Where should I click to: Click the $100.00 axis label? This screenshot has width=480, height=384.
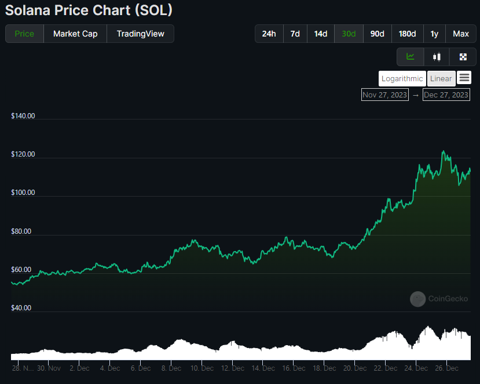point(23,193)
